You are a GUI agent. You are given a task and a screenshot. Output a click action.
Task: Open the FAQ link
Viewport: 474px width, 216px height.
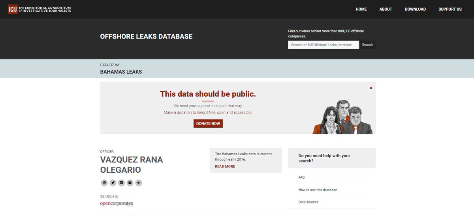301,177
